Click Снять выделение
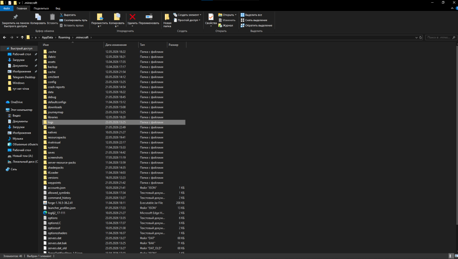Viewport: 458px width, 259px height. pyautogui.click(x=254, y=20)
